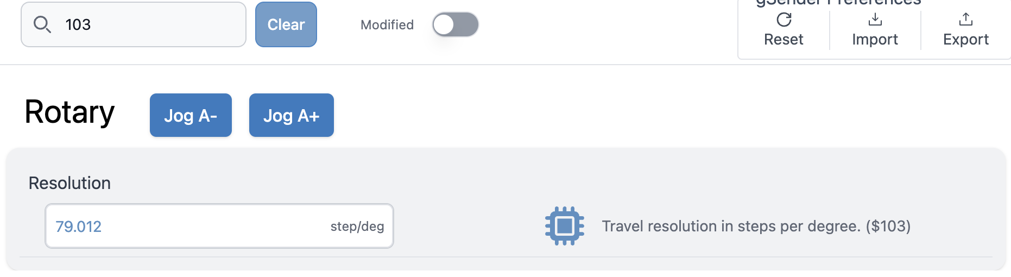
Task: Click the Reset text label
Action: tap(783, 40)
